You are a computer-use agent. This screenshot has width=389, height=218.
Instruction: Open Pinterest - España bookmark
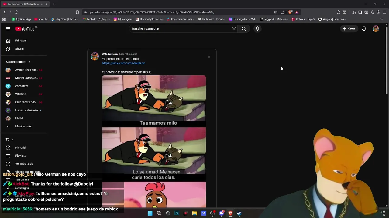pos(303,19)
